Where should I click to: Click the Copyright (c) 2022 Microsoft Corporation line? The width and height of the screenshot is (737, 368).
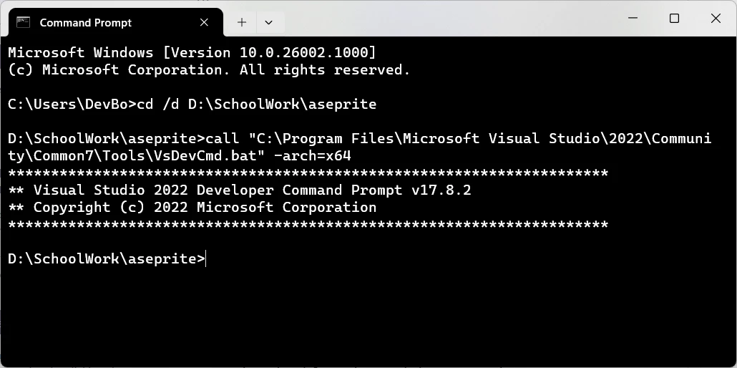pos(192,207)
